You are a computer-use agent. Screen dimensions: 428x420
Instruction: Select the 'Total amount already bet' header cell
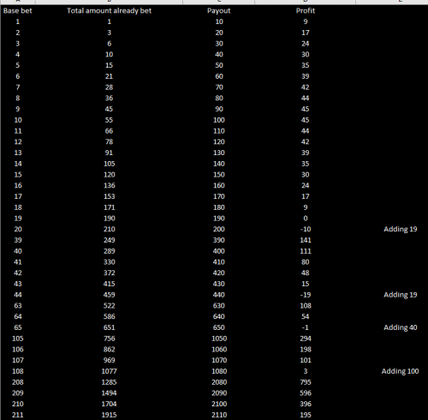tap(109, 11)
